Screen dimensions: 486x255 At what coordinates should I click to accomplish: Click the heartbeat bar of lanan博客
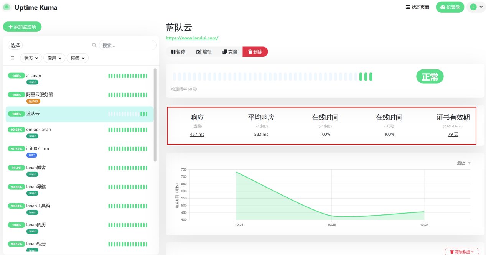(128, 168)
